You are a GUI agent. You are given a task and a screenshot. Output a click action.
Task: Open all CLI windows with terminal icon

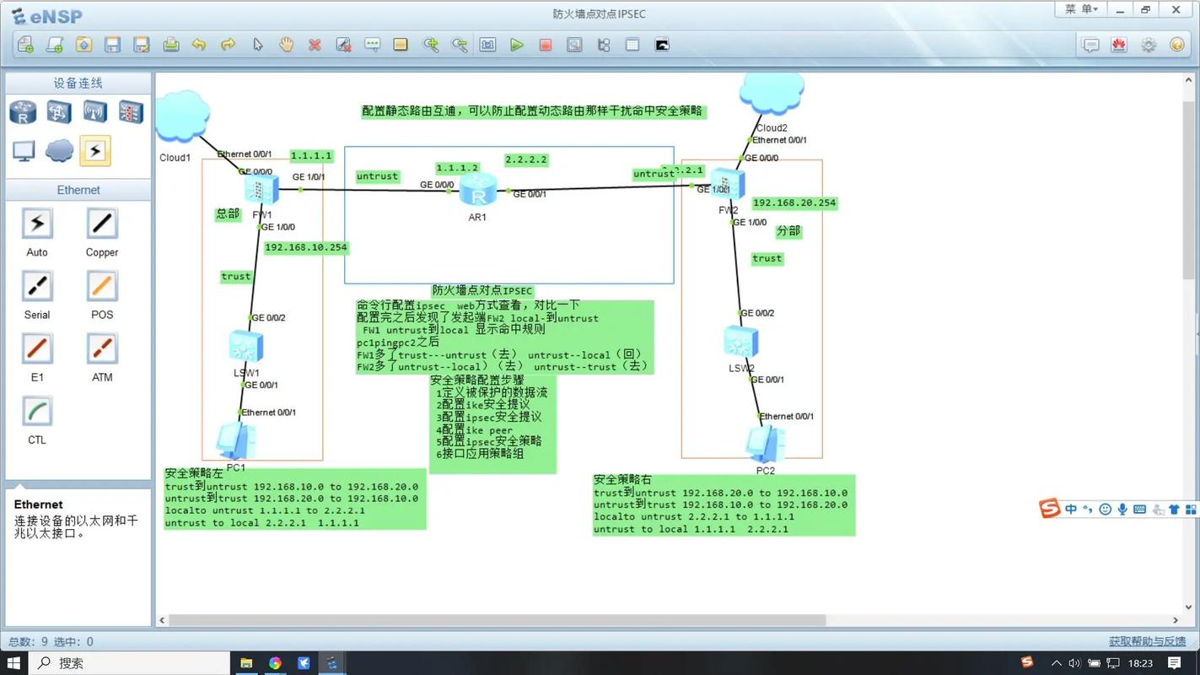click(662, 45)
